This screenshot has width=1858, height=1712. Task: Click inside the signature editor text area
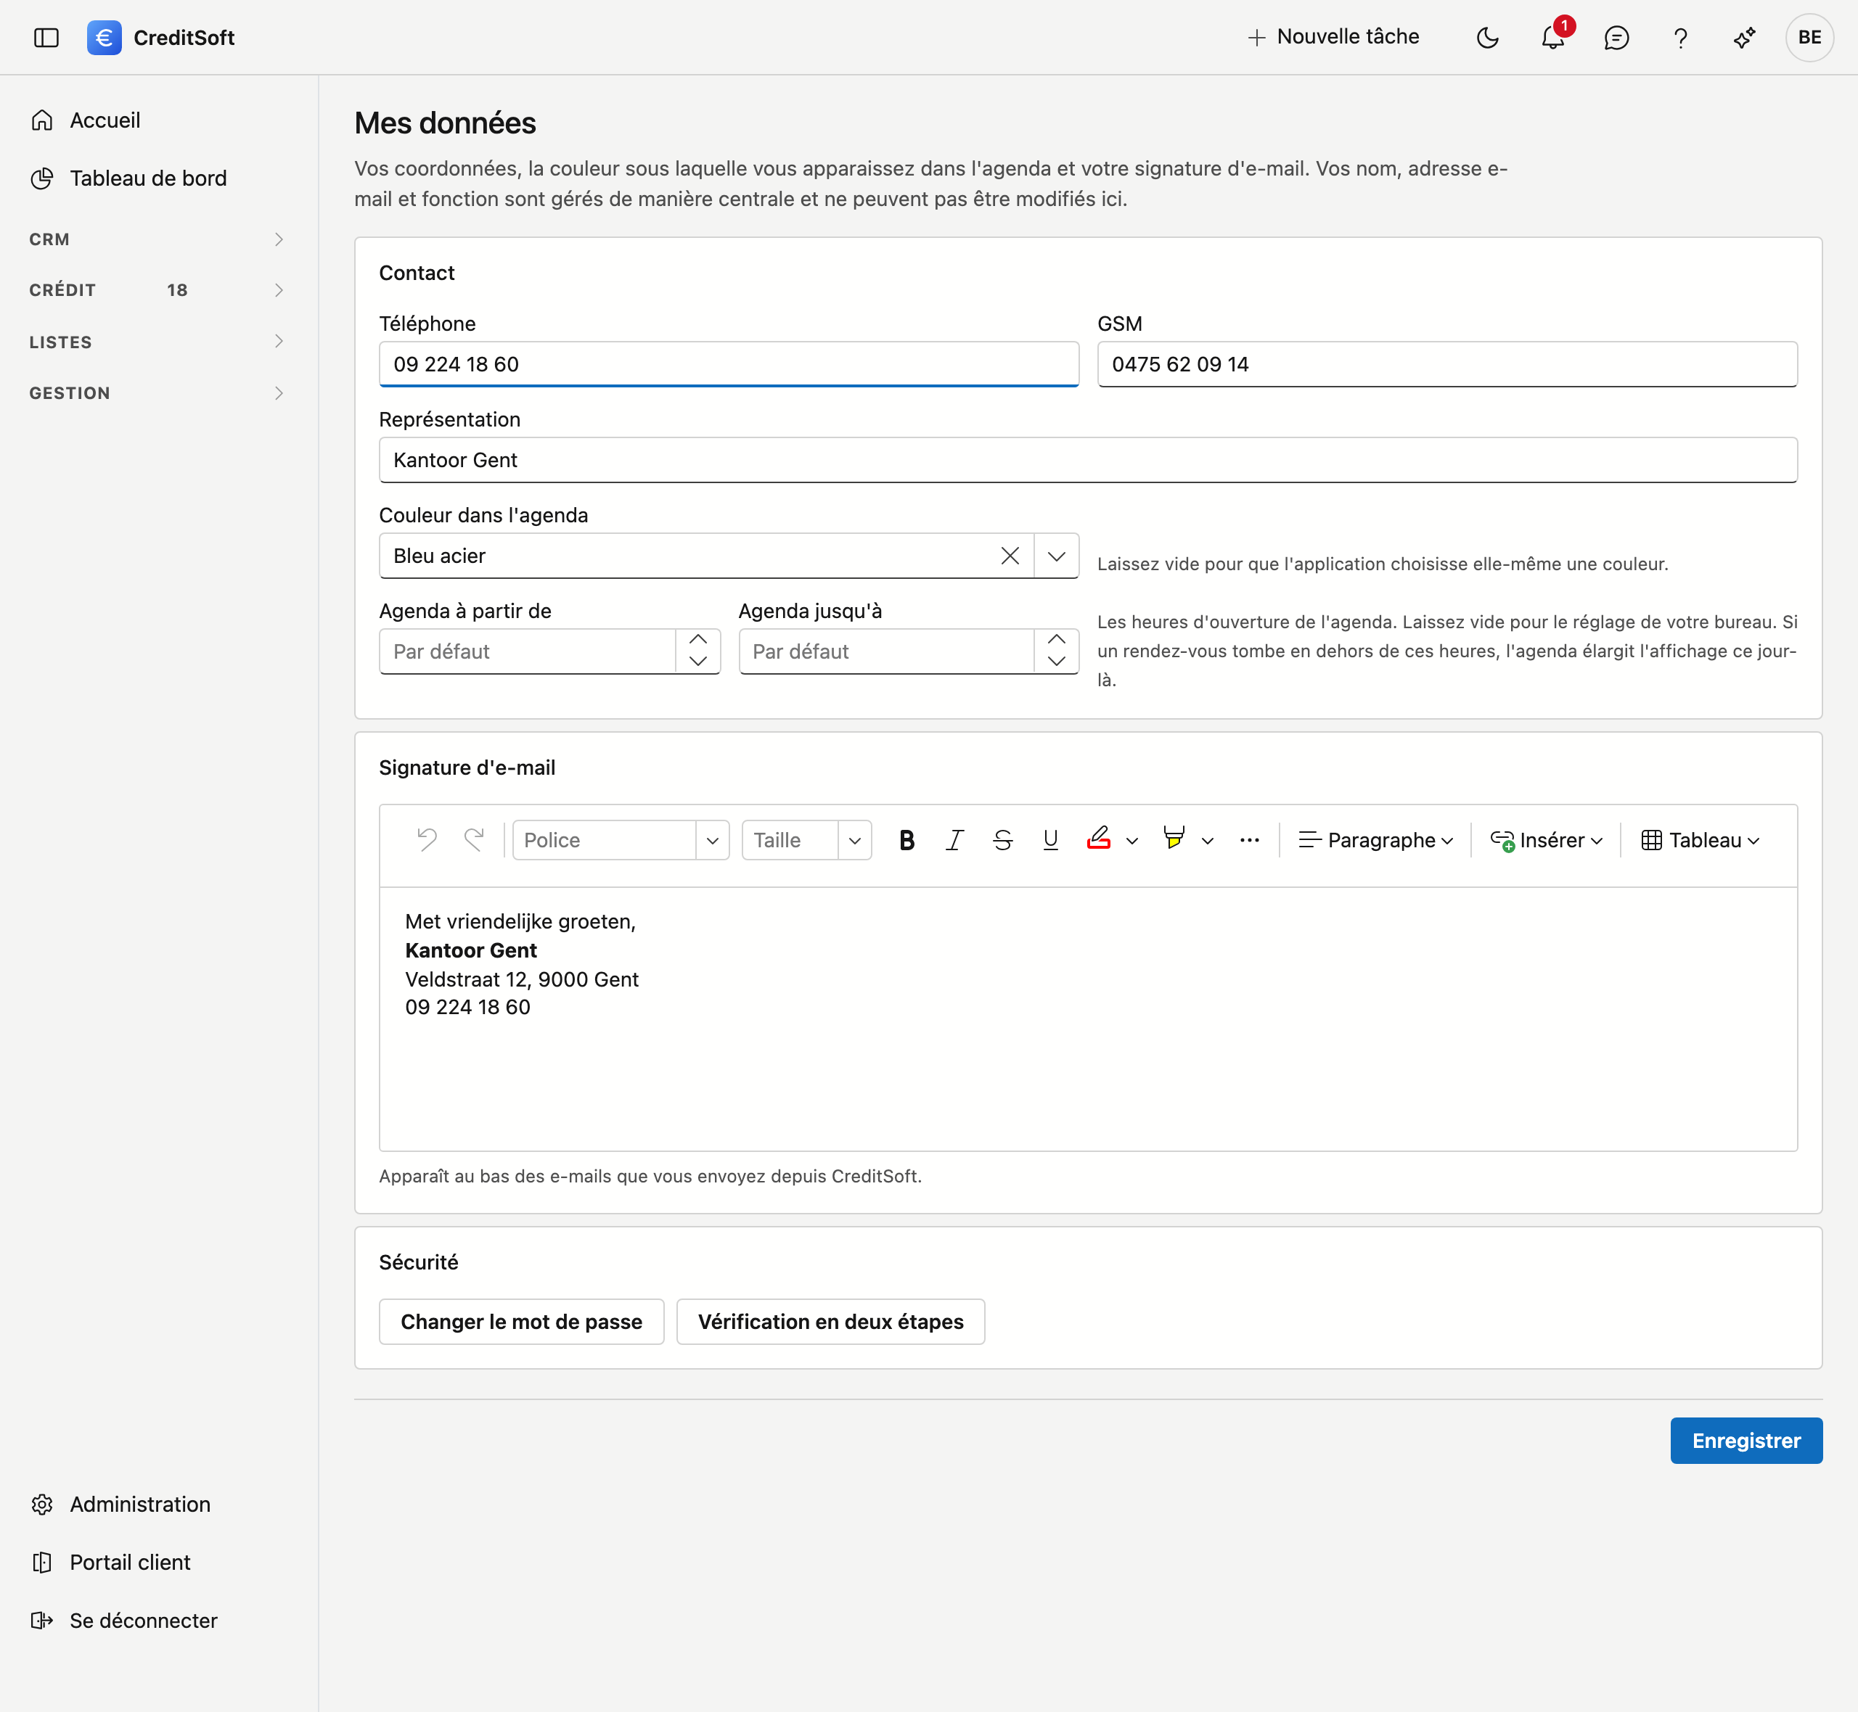coord(1088,1019)
